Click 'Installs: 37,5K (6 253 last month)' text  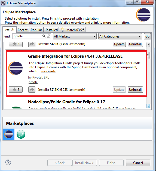62,90
